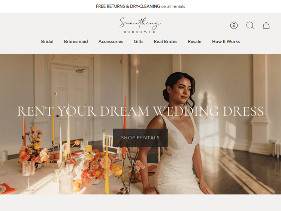This screenshot has width=281, height=211.
Task: Select Accessories in the navigation bar
Action: (111, 42)
